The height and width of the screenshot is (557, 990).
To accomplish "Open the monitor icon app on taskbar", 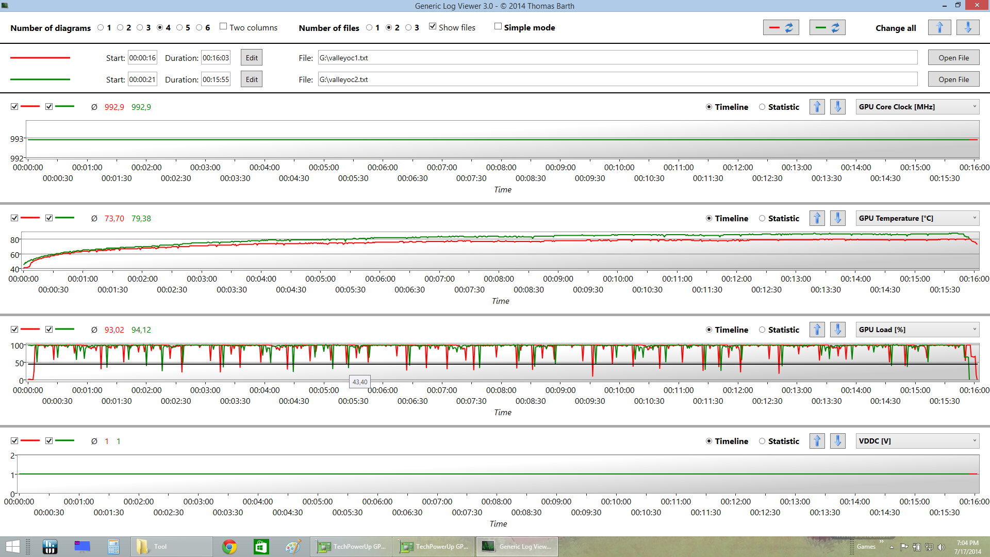I will pos(82,547).
